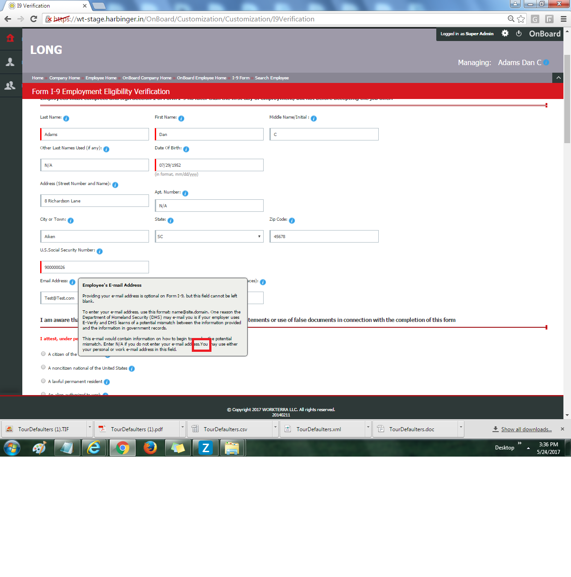571x577 pixels.
Task: Open TourDefaulters (1).pdf download
Action: (137, 429)
